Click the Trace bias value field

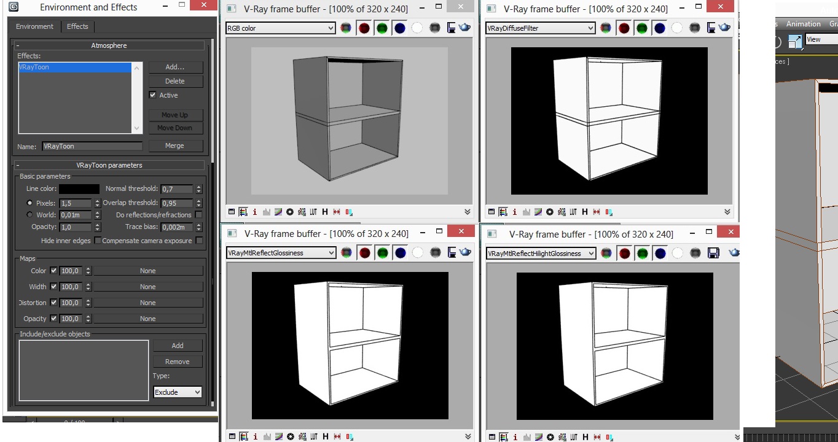pos(177,227)
